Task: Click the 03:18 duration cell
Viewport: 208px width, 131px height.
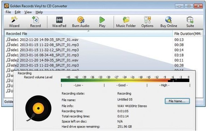Action: point(179,55)
